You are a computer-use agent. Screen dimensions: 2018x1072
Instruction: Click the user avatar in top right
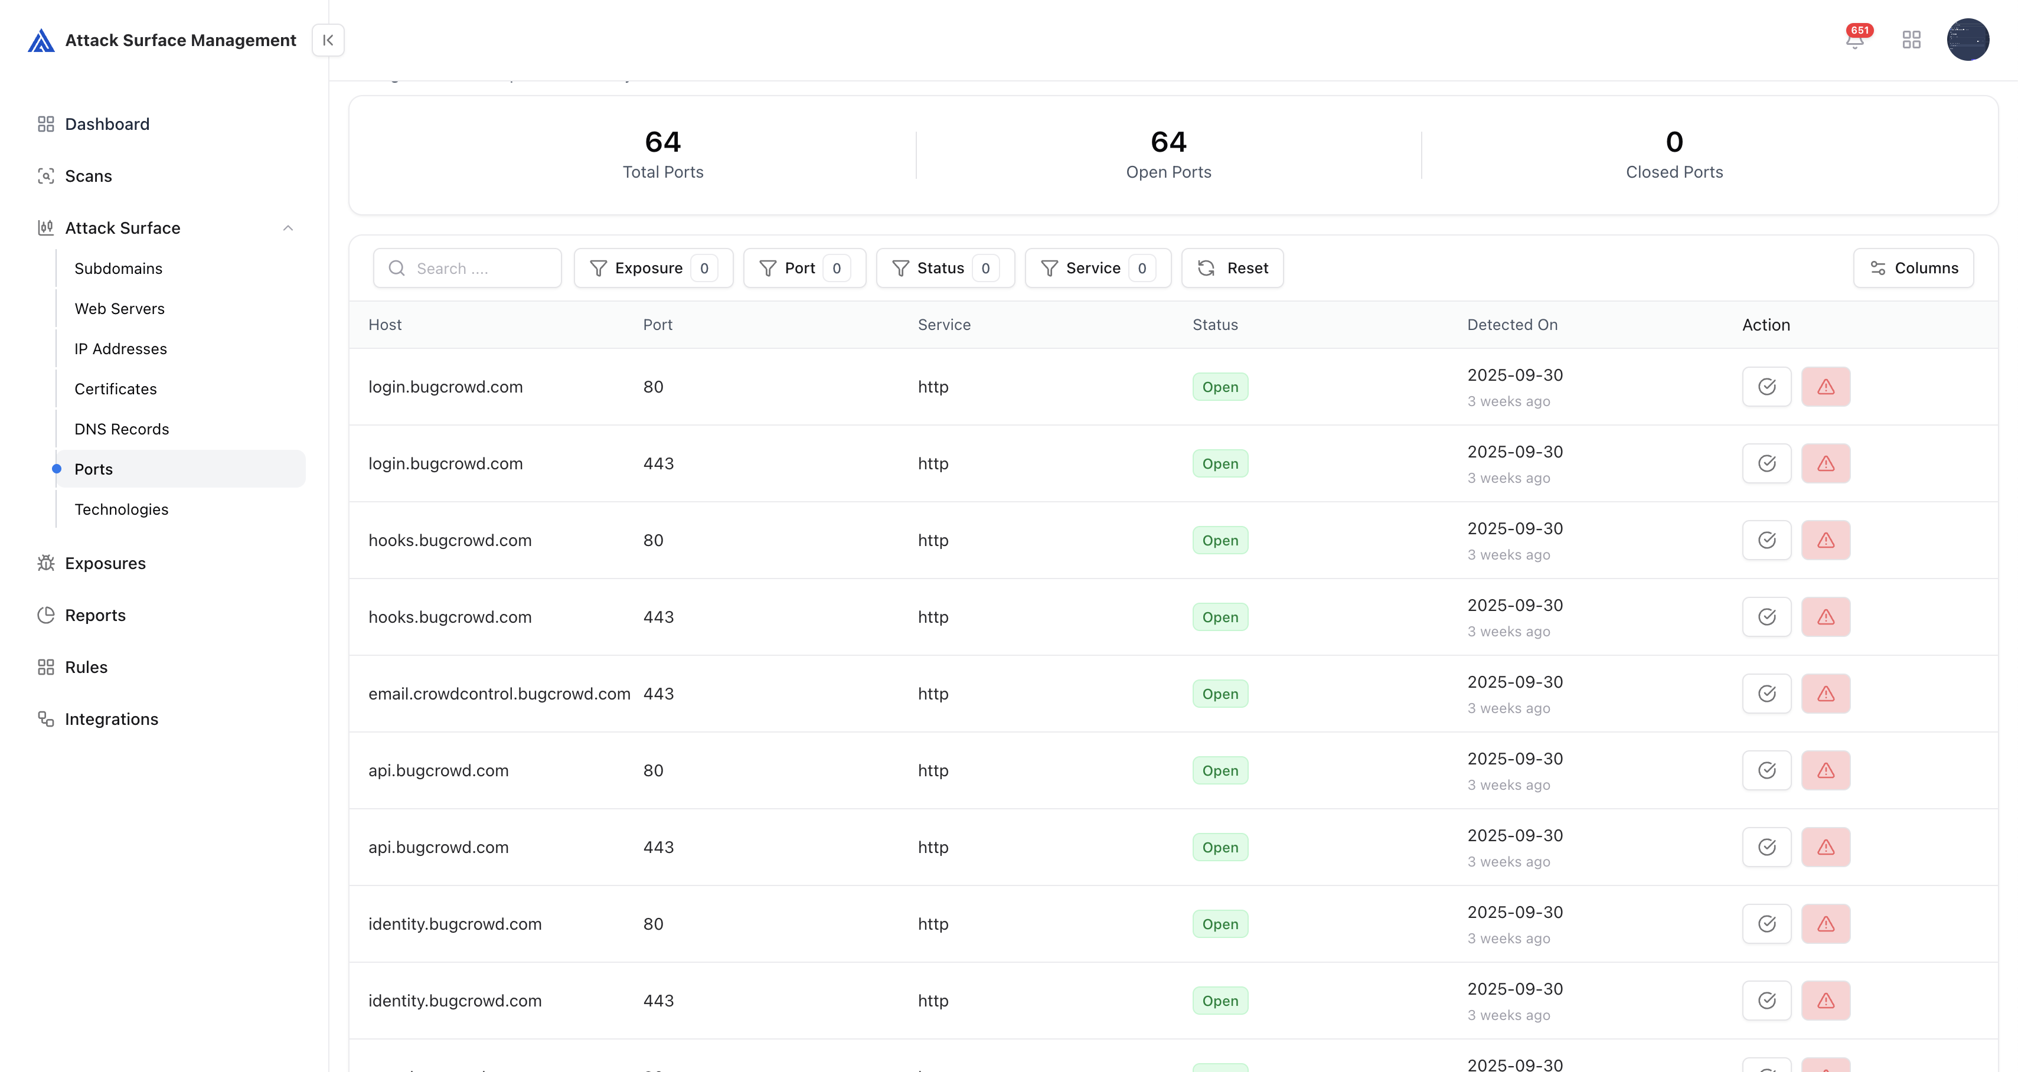(1967, 39)
